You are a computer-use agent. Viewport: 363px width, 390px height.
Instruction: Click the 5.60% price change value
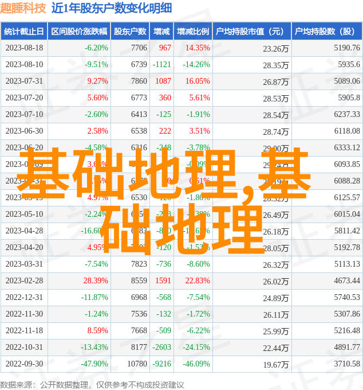97,97
